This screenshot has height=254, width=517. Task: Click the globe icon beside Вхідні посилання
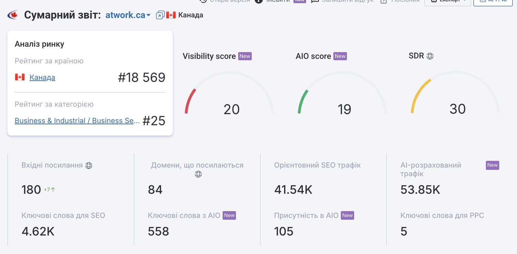click(89, 165)
